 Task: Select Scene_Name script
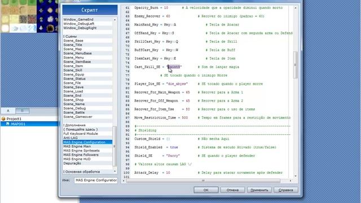88,104
